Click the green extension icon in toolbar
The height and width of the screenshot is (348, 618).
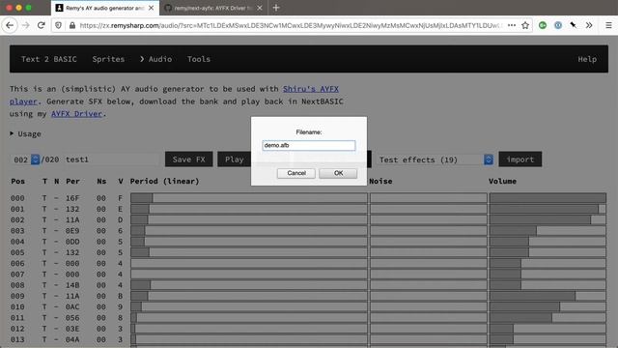coord(543,25)
